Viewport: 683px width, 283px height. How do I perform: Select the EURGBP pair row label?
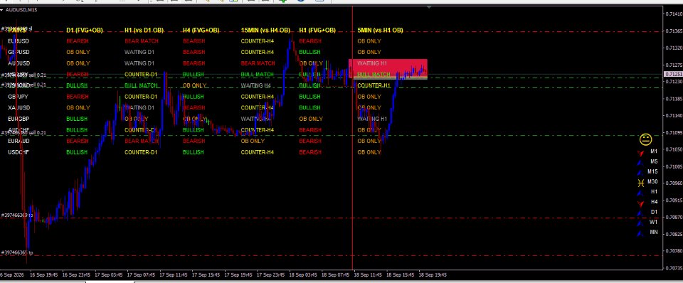(x=18, y=119)
